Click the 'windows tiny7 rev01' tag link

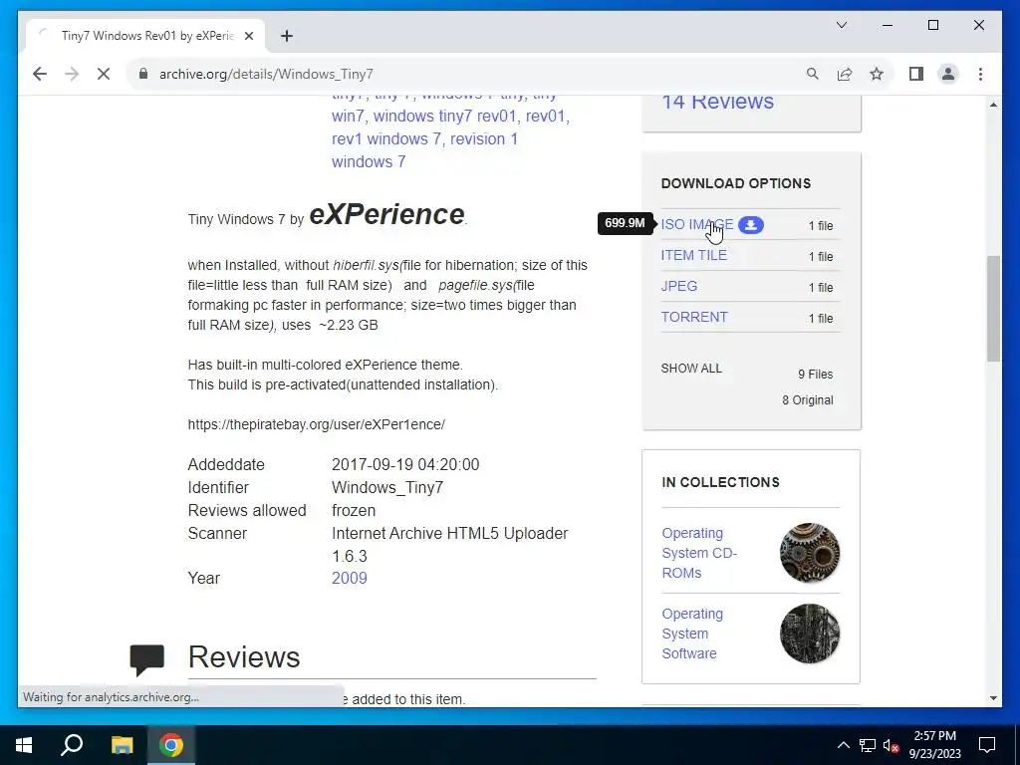445,117
